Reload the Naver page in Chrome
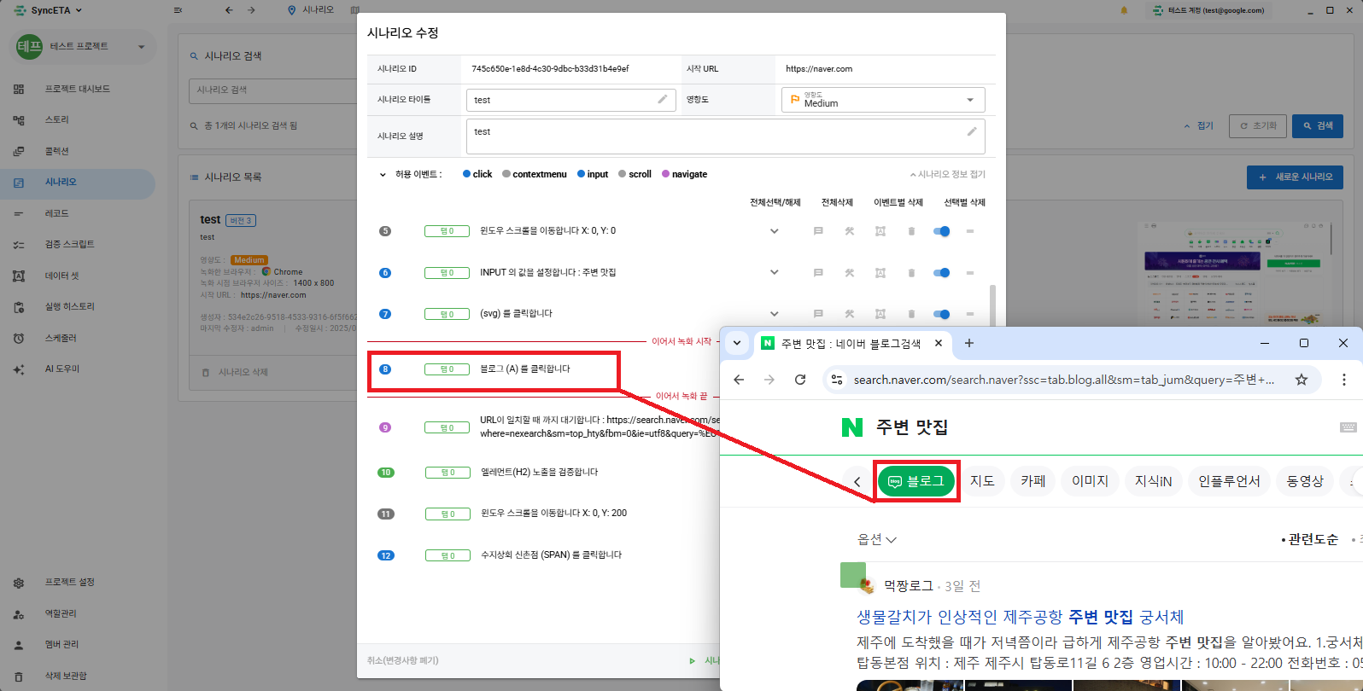 pos(800,380)
